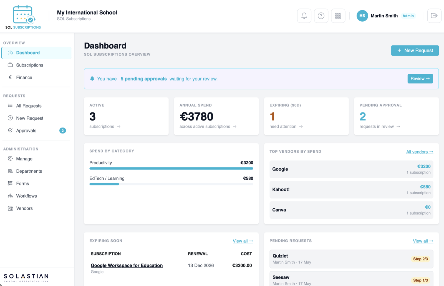This screenshot has width=444, height=286.
Task: Click the SOL Subscriptions calendar logo
Action: point(23,17)
